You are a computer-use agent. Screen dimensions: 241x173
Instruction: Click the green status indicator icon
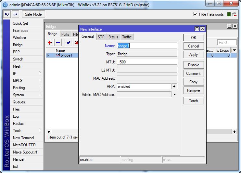point(229,14)
